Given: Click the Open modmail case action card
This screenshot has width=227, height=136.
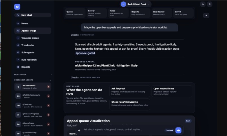Looking at the screenshot, I should click(172, 91).
